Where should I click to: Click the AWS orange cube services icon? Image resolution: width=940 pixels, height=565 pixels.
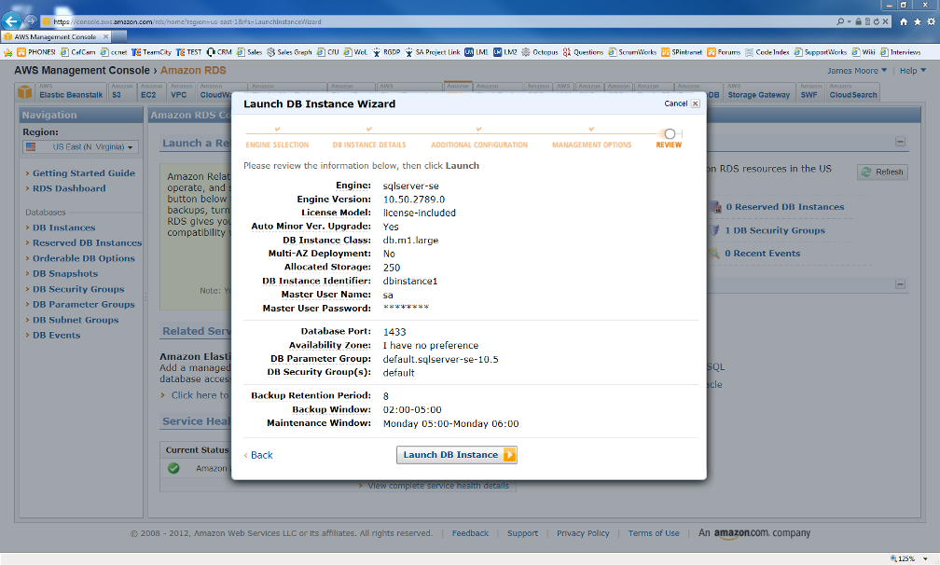point(24,92)
